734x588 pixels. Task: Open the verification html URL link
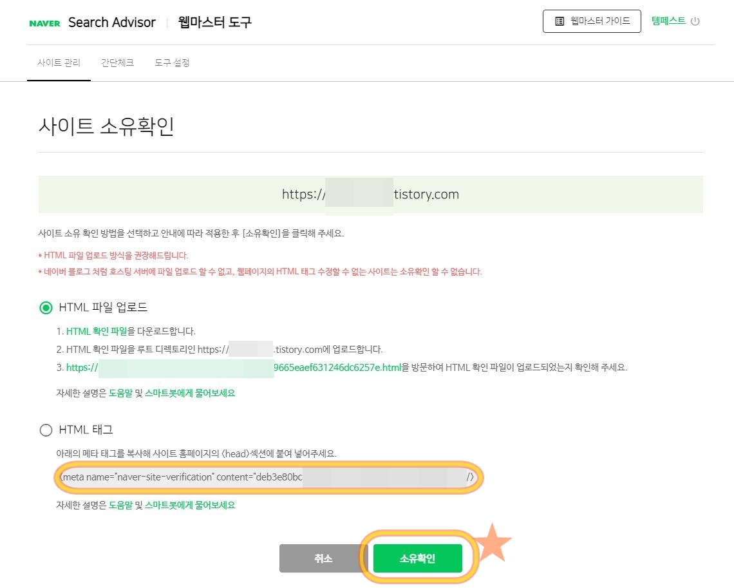234,368
